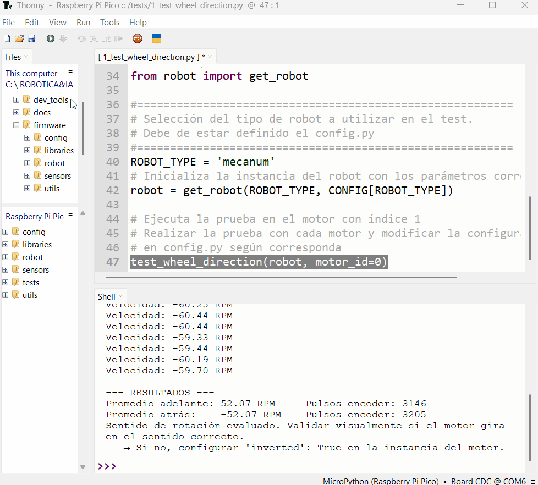538x485 pixels.
Task: Click highlighted test_wheel_direction line 47
Action: point(259,262)
